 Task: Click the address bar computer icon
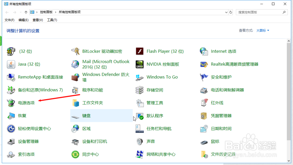point(32,12)
